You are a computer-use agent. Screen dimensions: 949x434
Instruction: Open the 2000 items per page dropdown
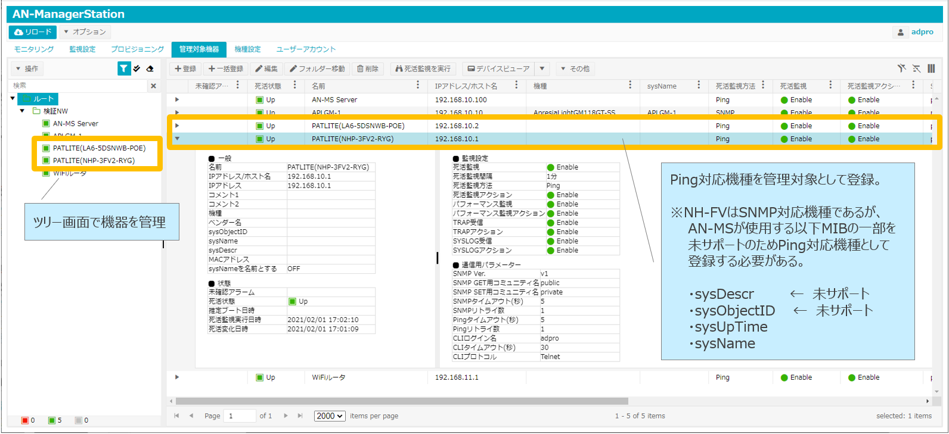pyautogui.click(x=330, y=416)
